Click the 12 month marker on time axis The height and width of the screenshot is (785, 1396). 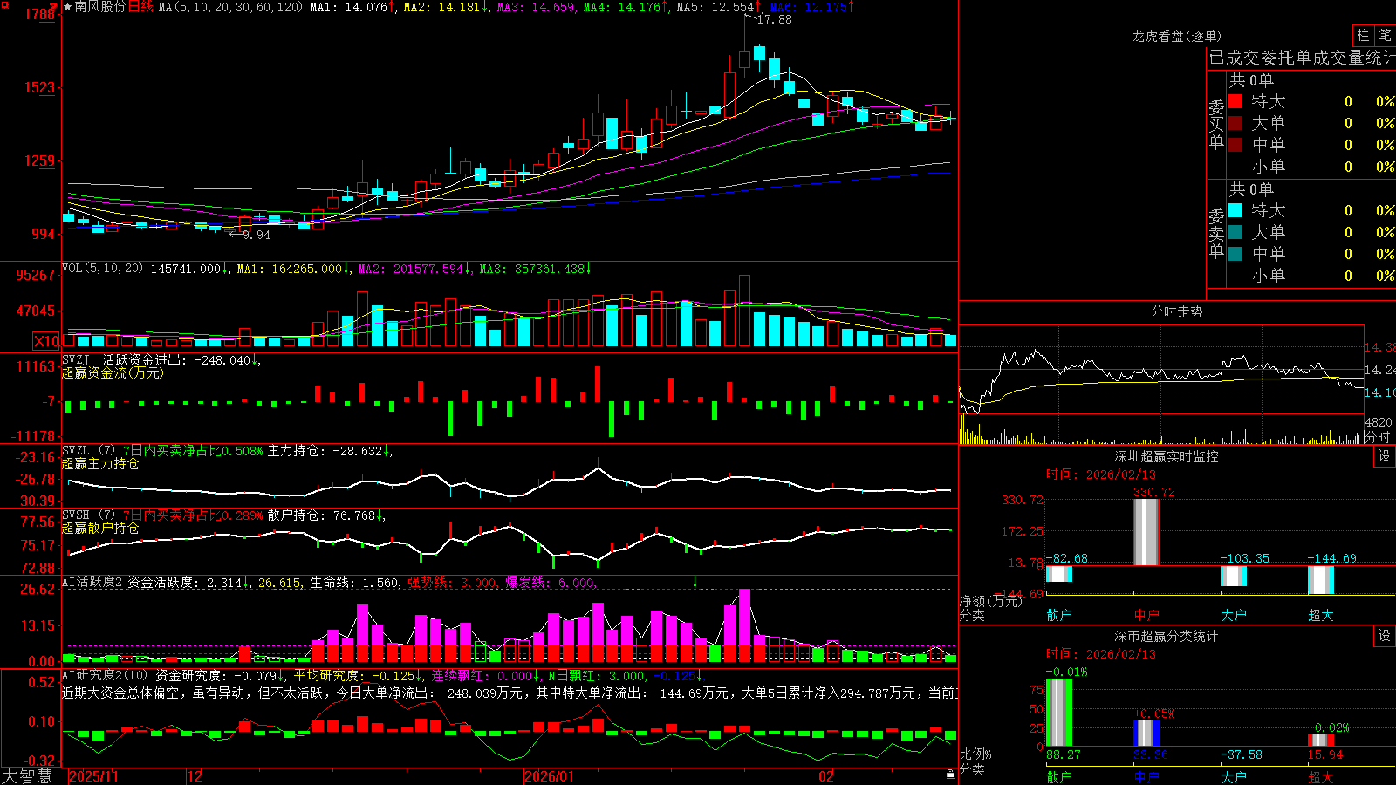coord(195,776)
